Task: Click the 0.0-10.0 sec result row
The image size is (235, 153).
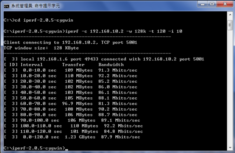Action: 70,70
